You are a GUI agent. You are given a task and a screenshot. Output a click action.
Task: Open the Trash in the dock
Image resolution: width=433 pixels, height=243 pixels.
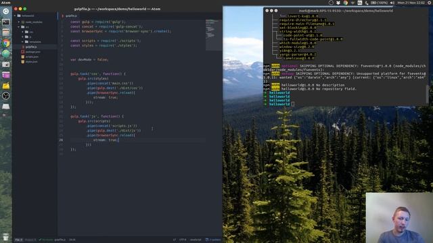click(x=6, y=237)
